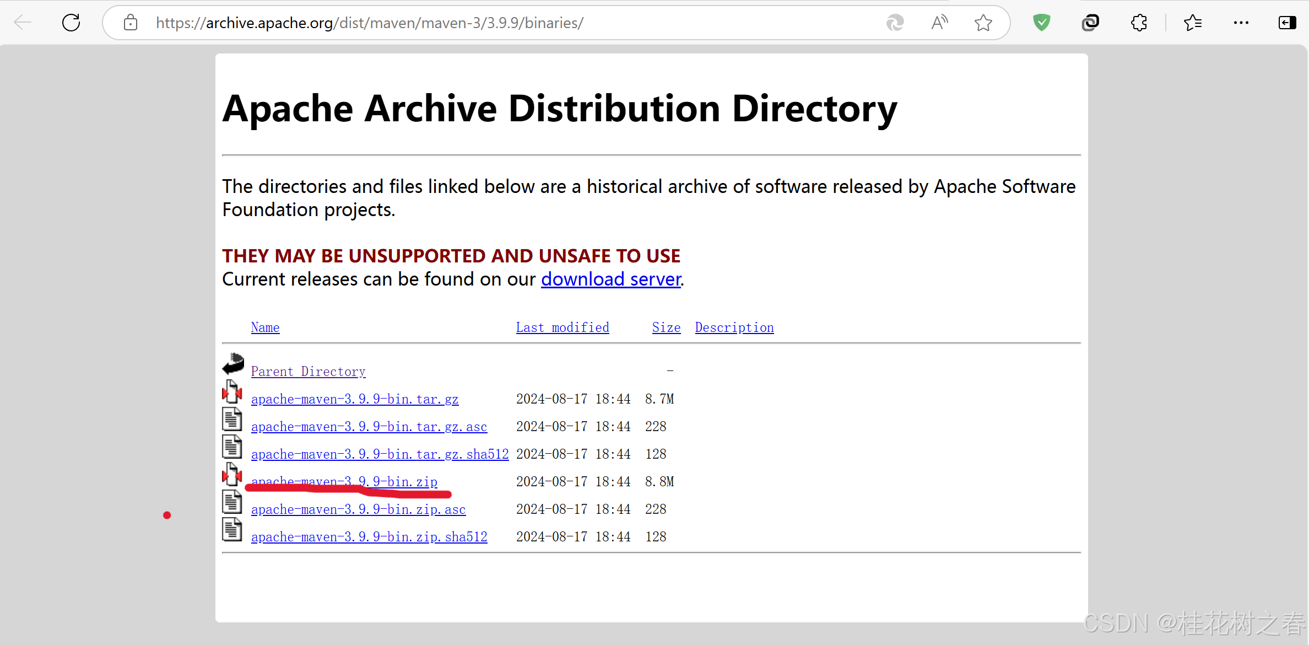1309x645 pixels.
Task: Open the Favorites list icon
Action: [x=1192, y=23]
